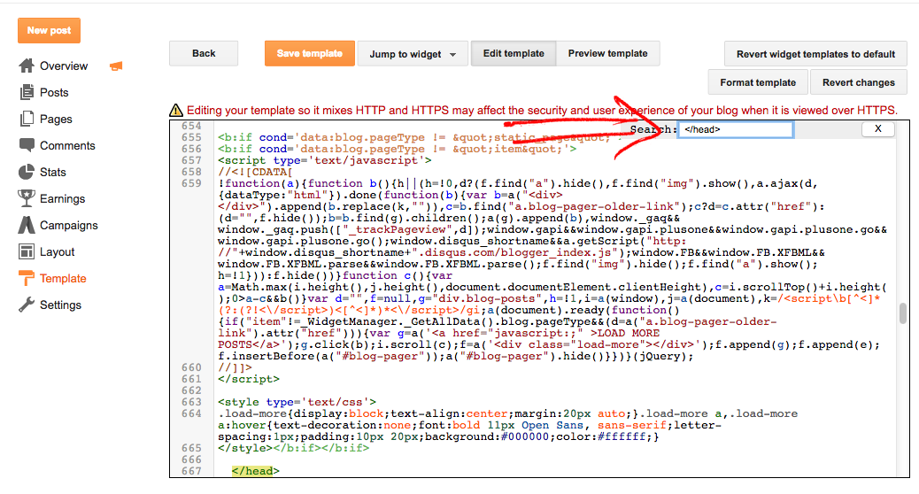Click the code editor vertical scrollbar thumb

[902, 313]
